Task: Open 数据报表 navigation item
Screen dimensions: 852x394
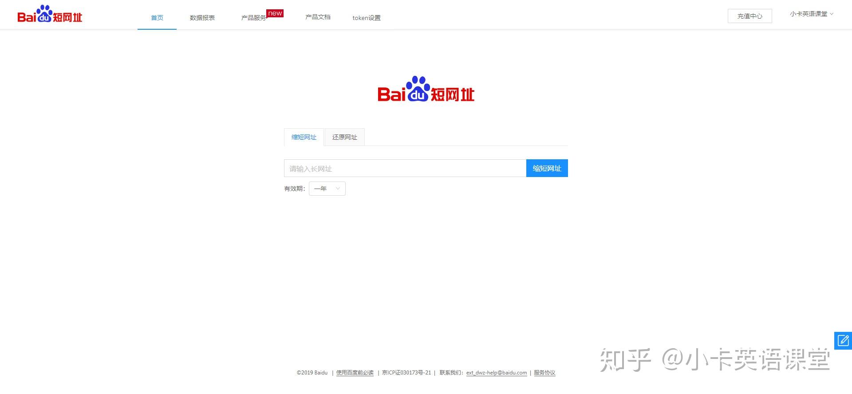Action: coord(202,18)
